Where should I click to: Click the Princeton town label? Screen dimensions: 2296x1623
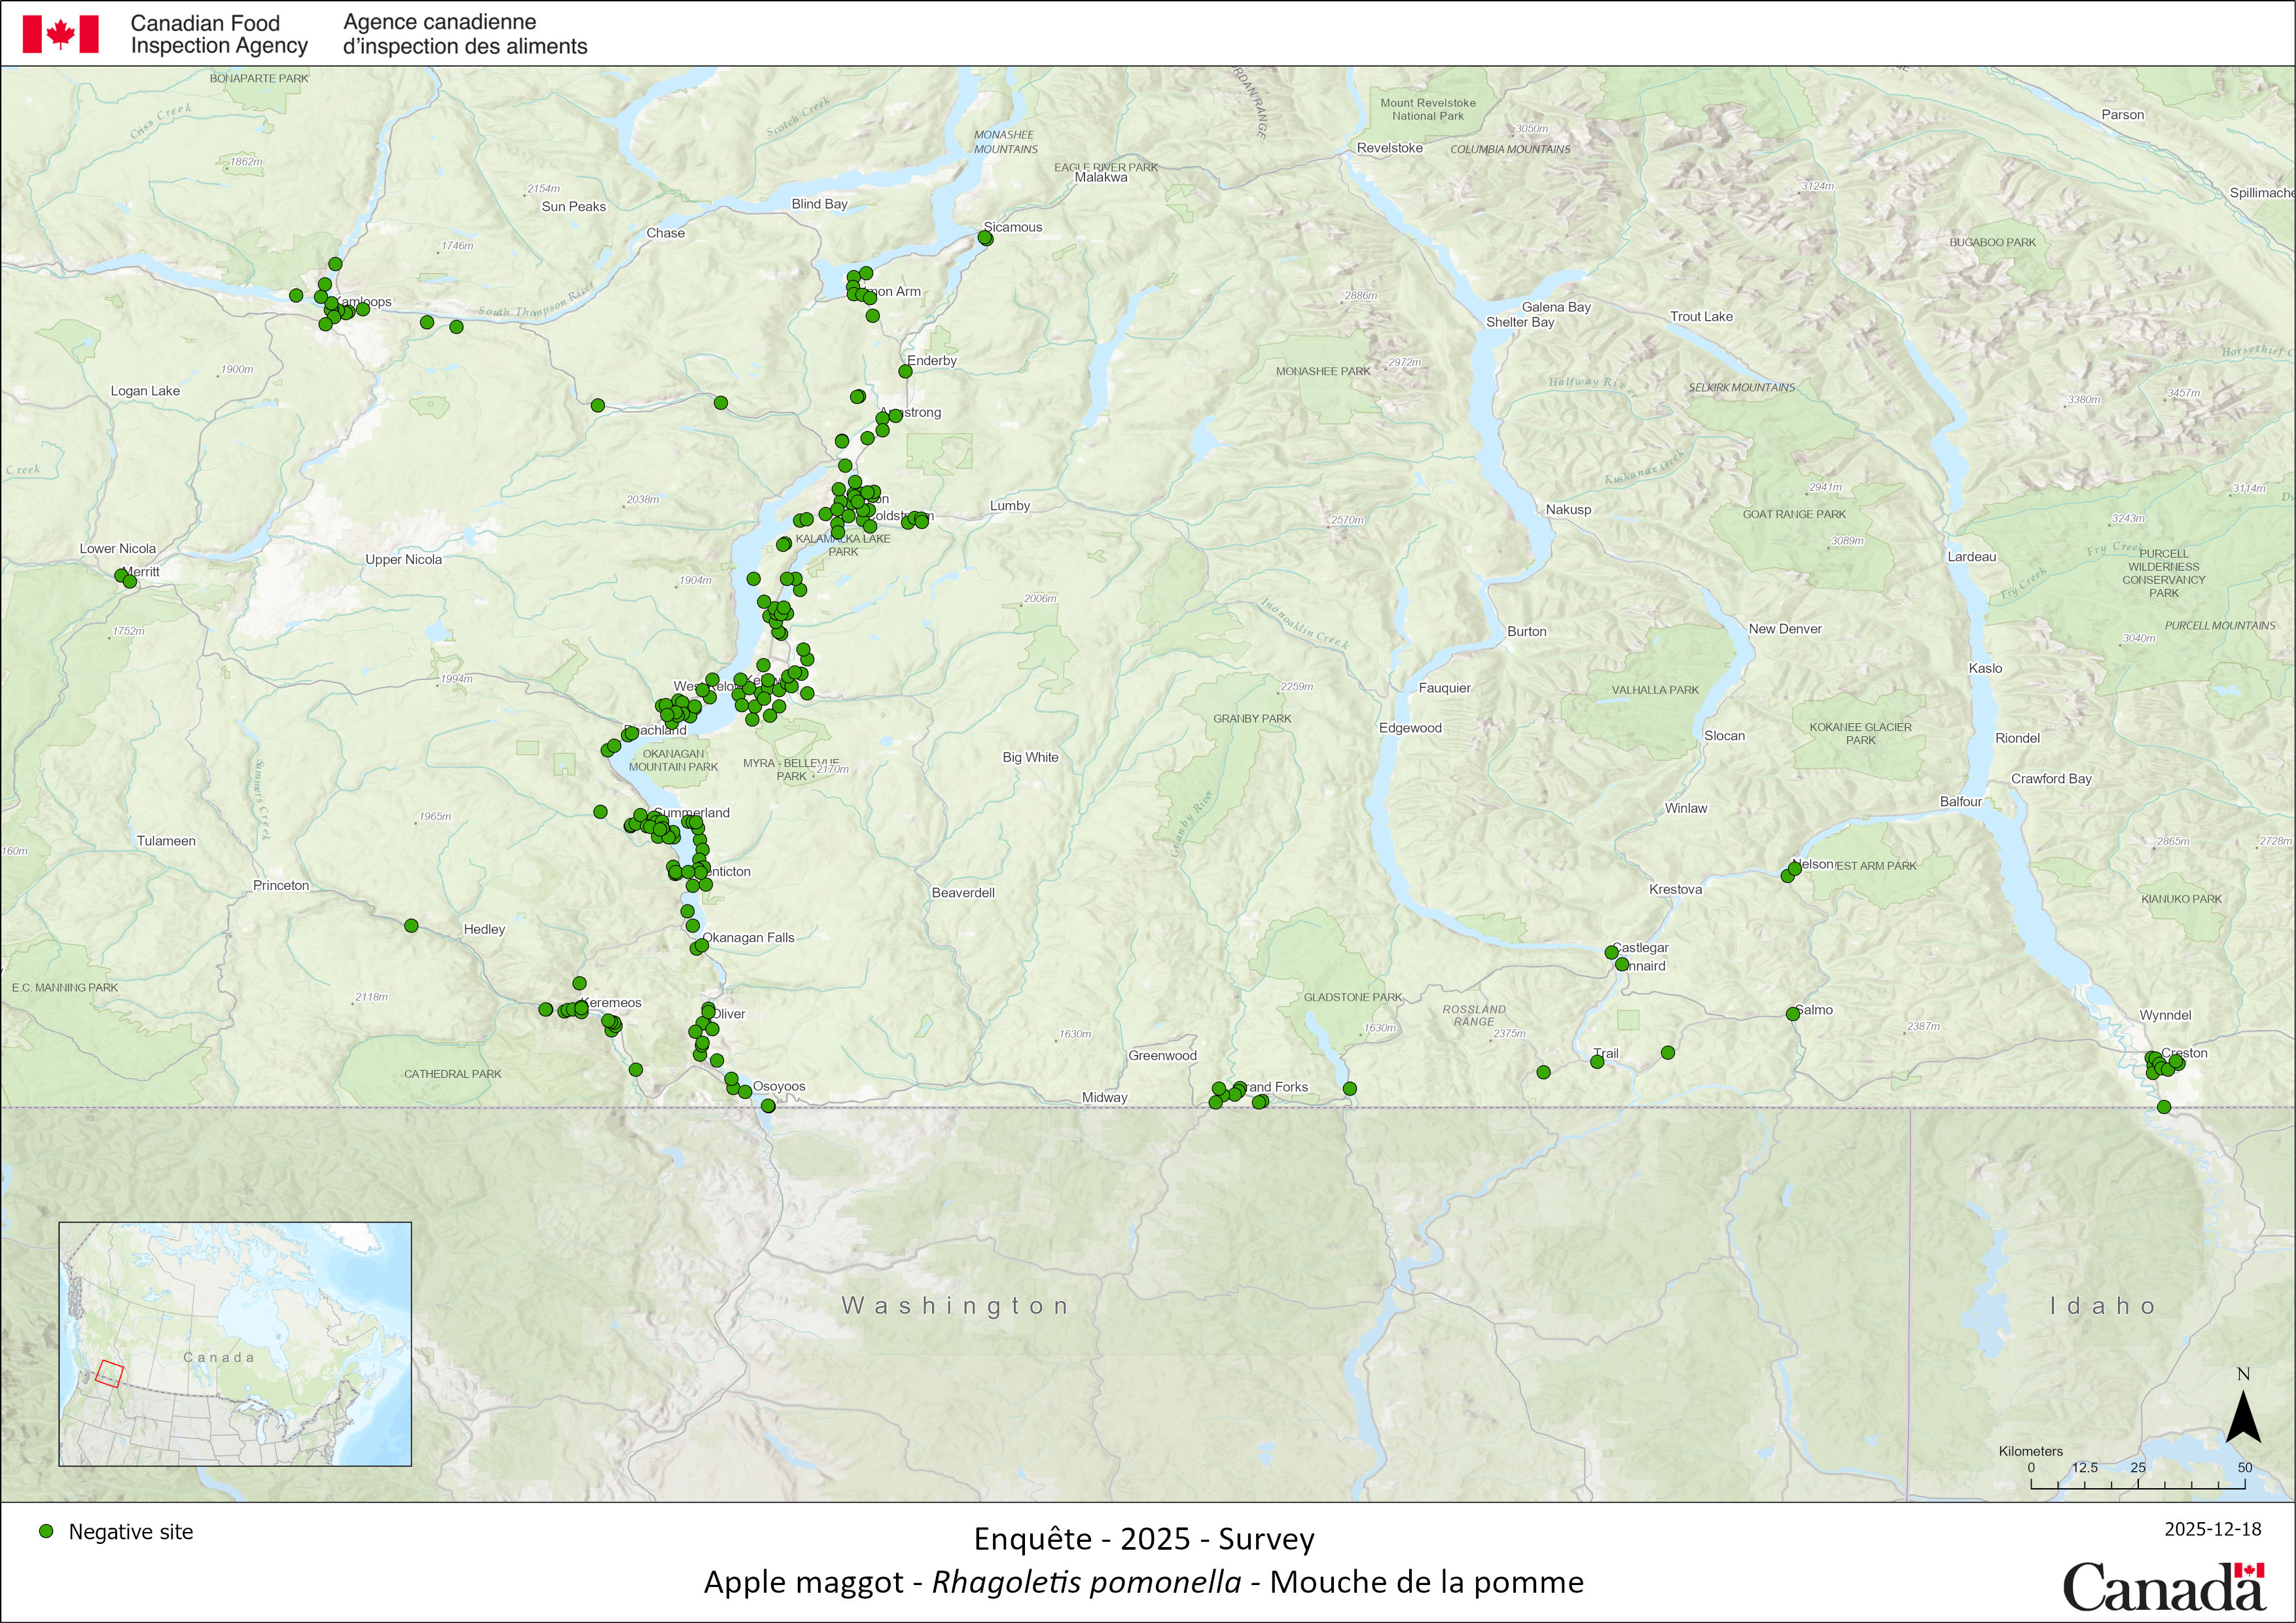[x=281, y=885]
